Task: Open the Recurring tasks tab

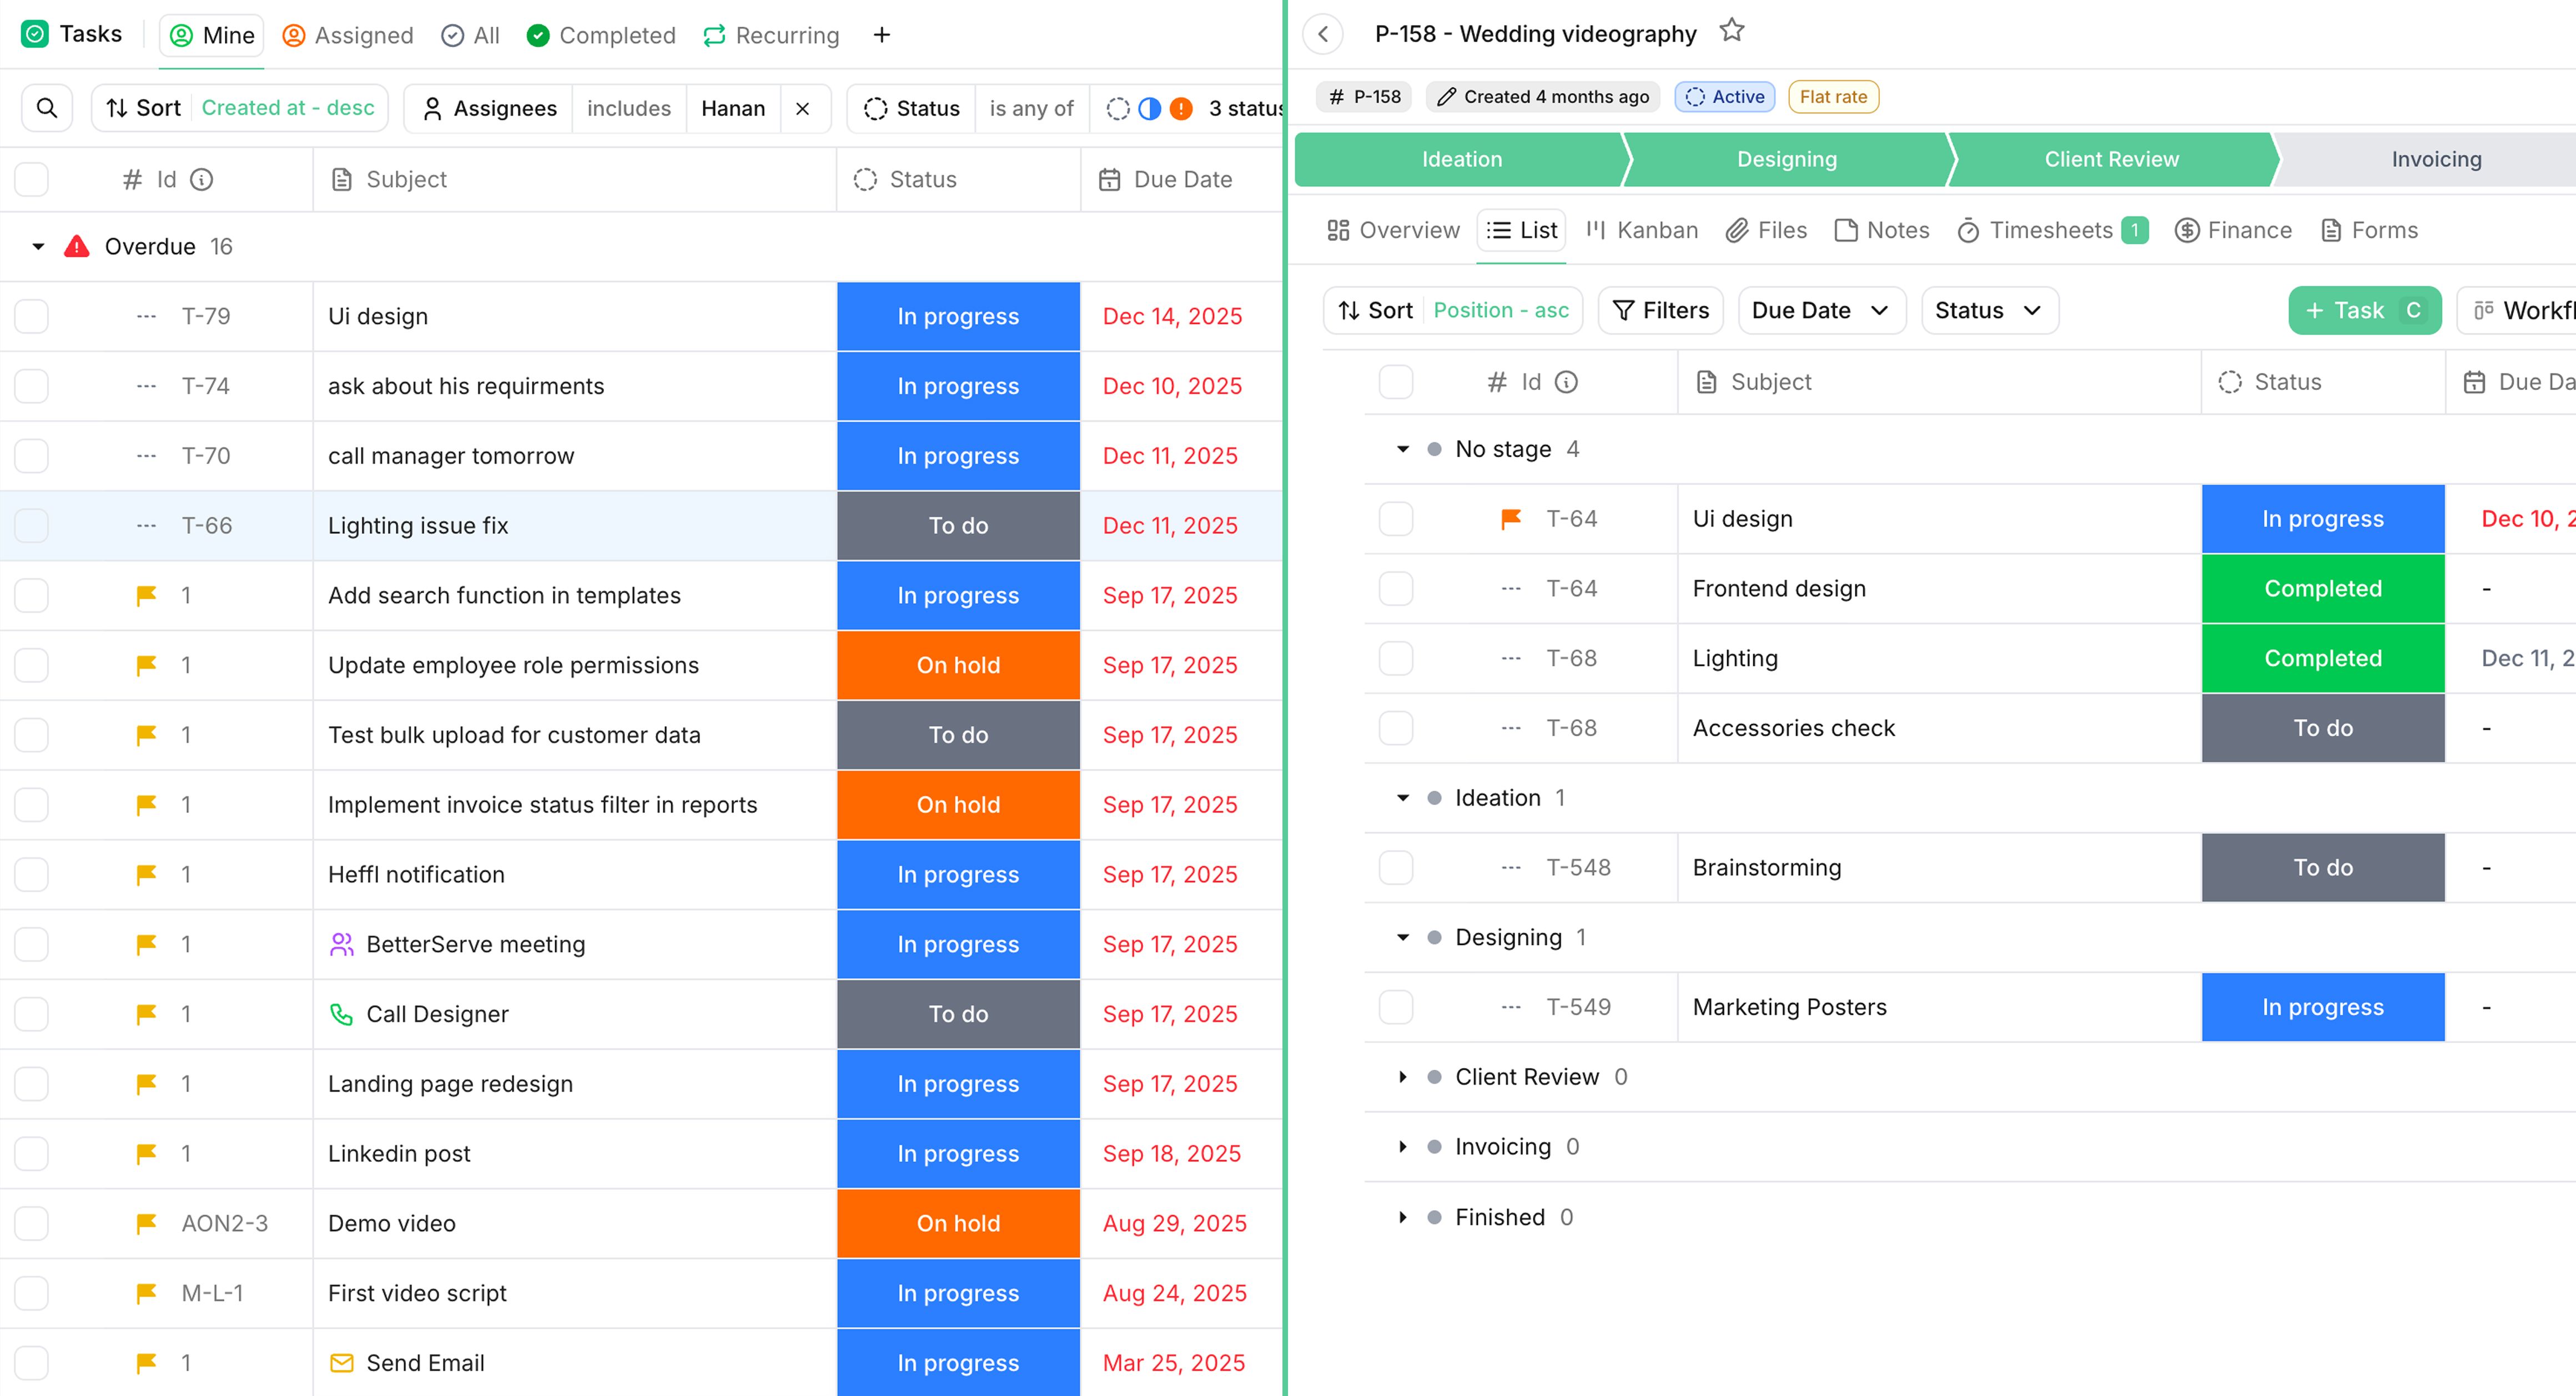Action: tap(771, 35)
